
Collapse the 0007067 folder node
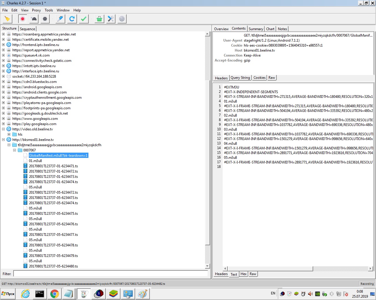14,150
